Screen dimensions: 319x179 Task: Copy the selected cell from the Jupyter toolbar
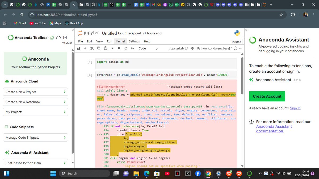point(99,48)
